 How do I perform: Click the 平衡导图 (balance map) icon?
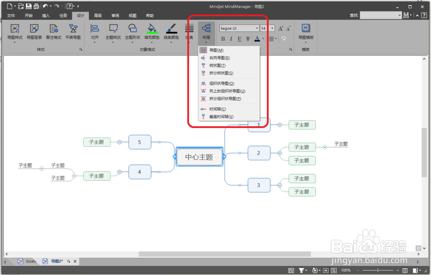coord(73,32)
